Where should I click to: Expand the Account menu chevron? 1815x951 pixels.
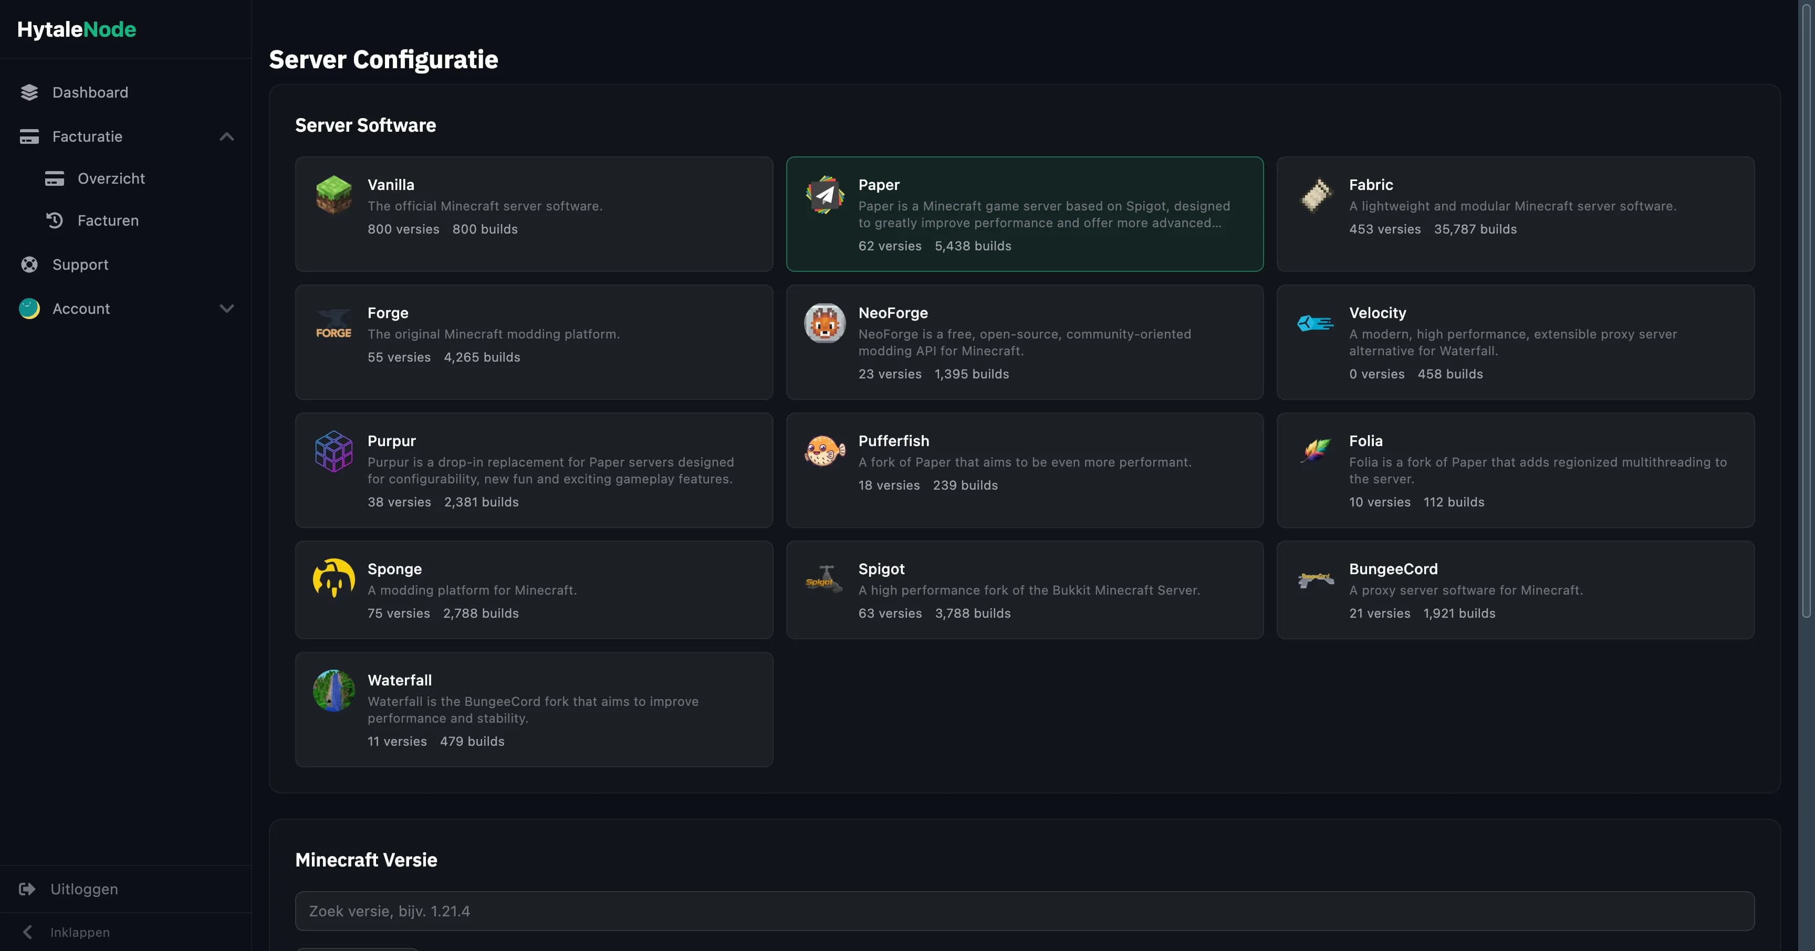click(226, 308)
